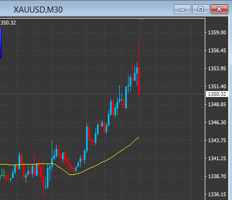Click the blue indicator bar at left edge
This screenshot has height=200, width=232.
click(1, 43)
